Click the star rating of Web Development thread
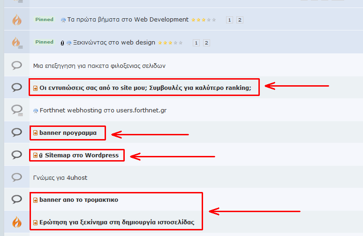The image size is (363, 236). [x=204, y=20]
